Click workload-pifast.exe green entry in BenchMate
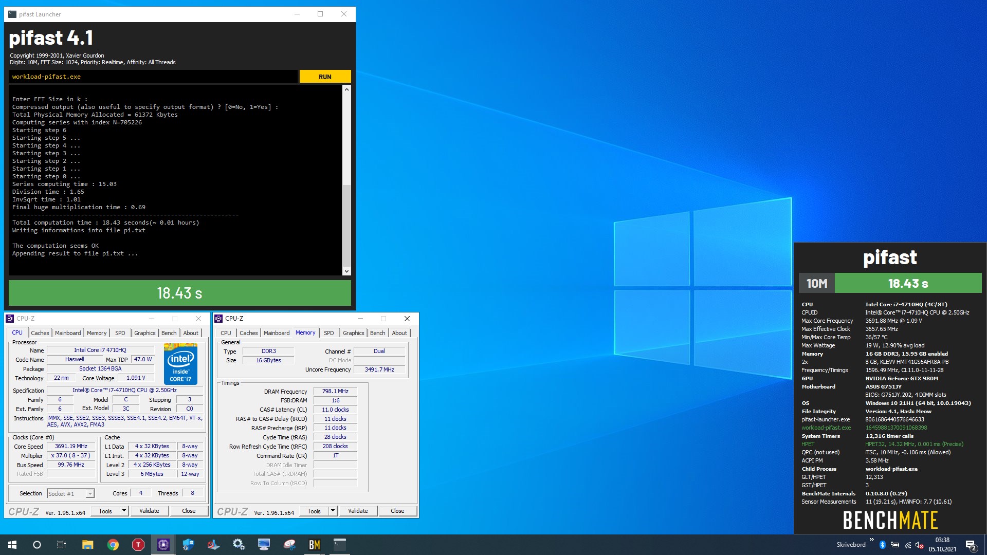 click(x=826, y=428)
